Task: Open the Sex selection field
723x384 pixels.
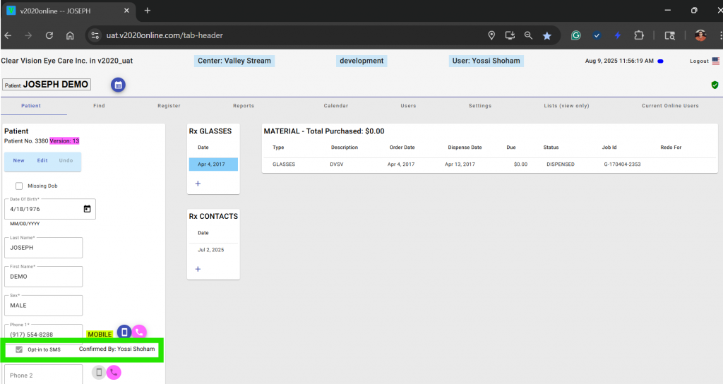Action: pos(44,305)
